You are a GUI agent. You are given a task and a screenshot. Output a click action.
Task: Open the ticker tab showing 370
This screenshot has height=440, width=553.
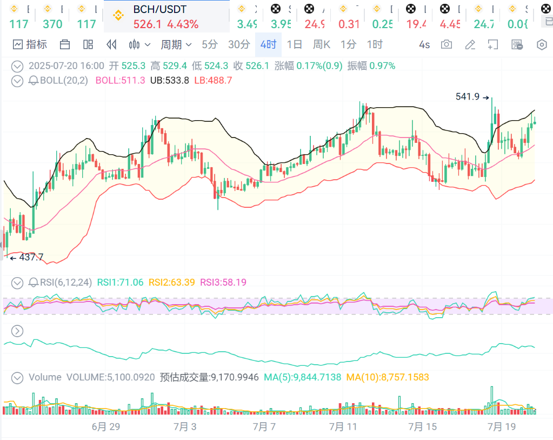click(52, 16)
